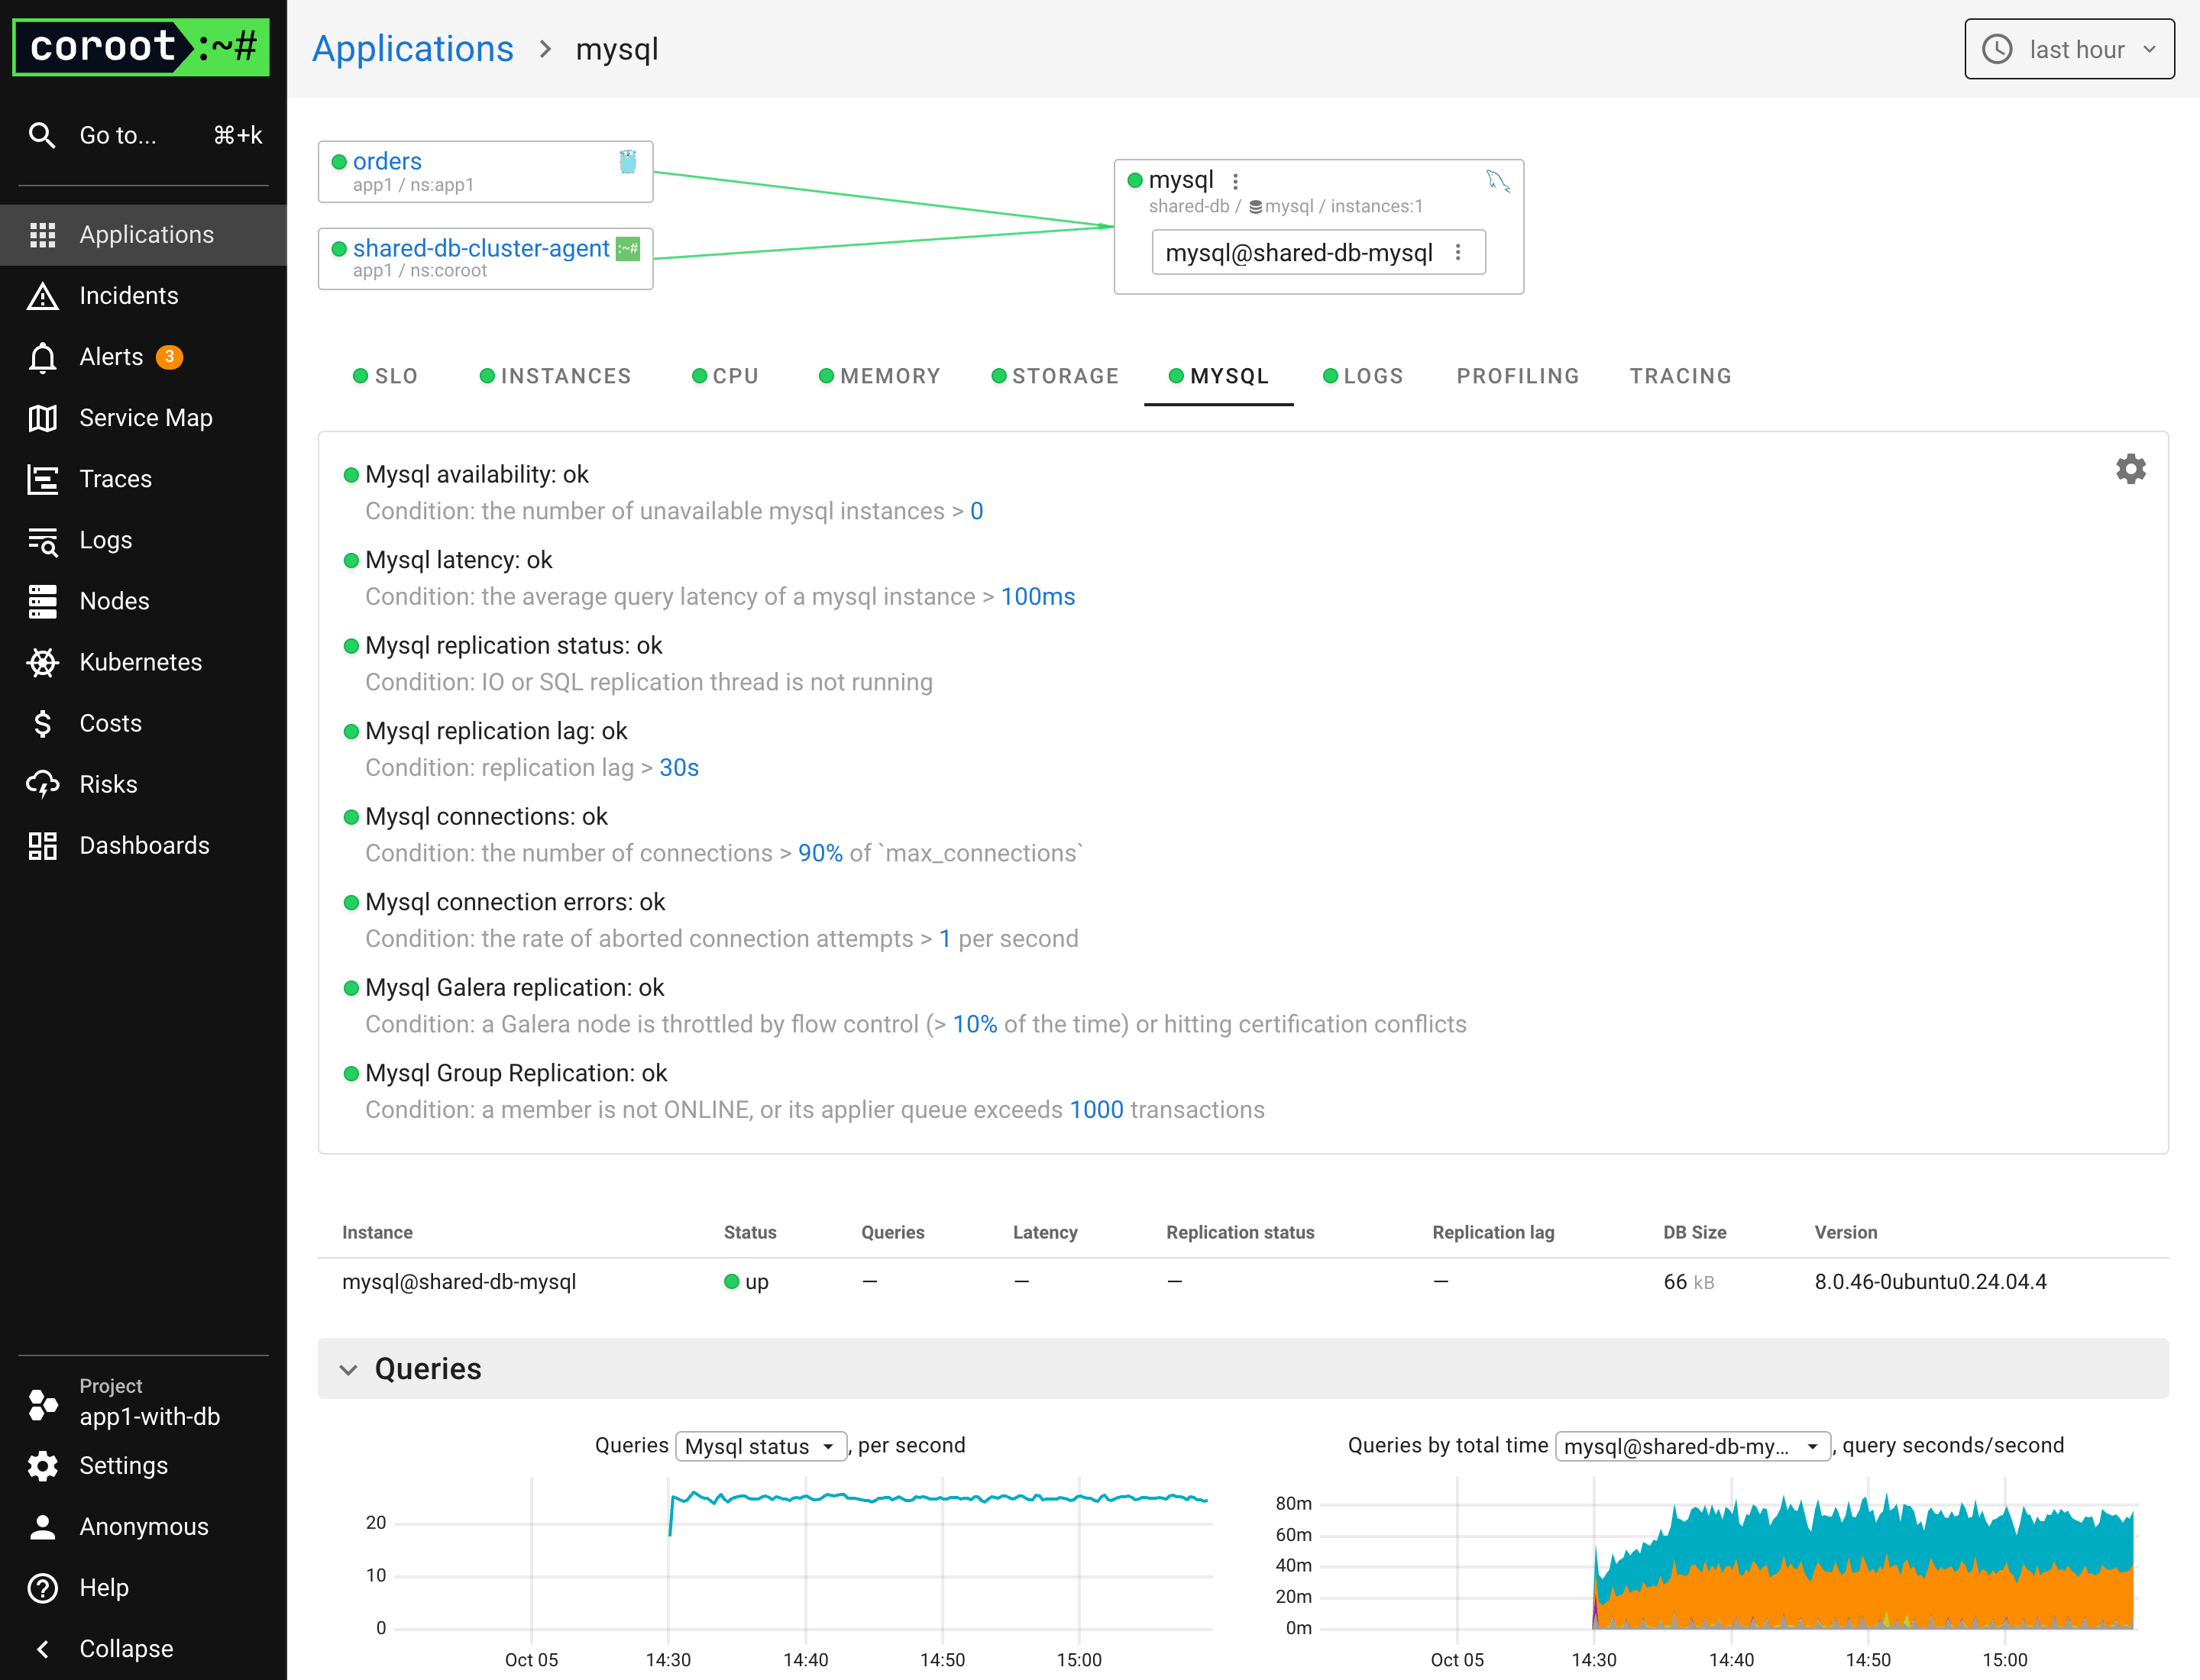This screenshot has width=2200, height=1680.
Task: Edit the 30s replication lag threshold
Action: click(x=678, y=768)
